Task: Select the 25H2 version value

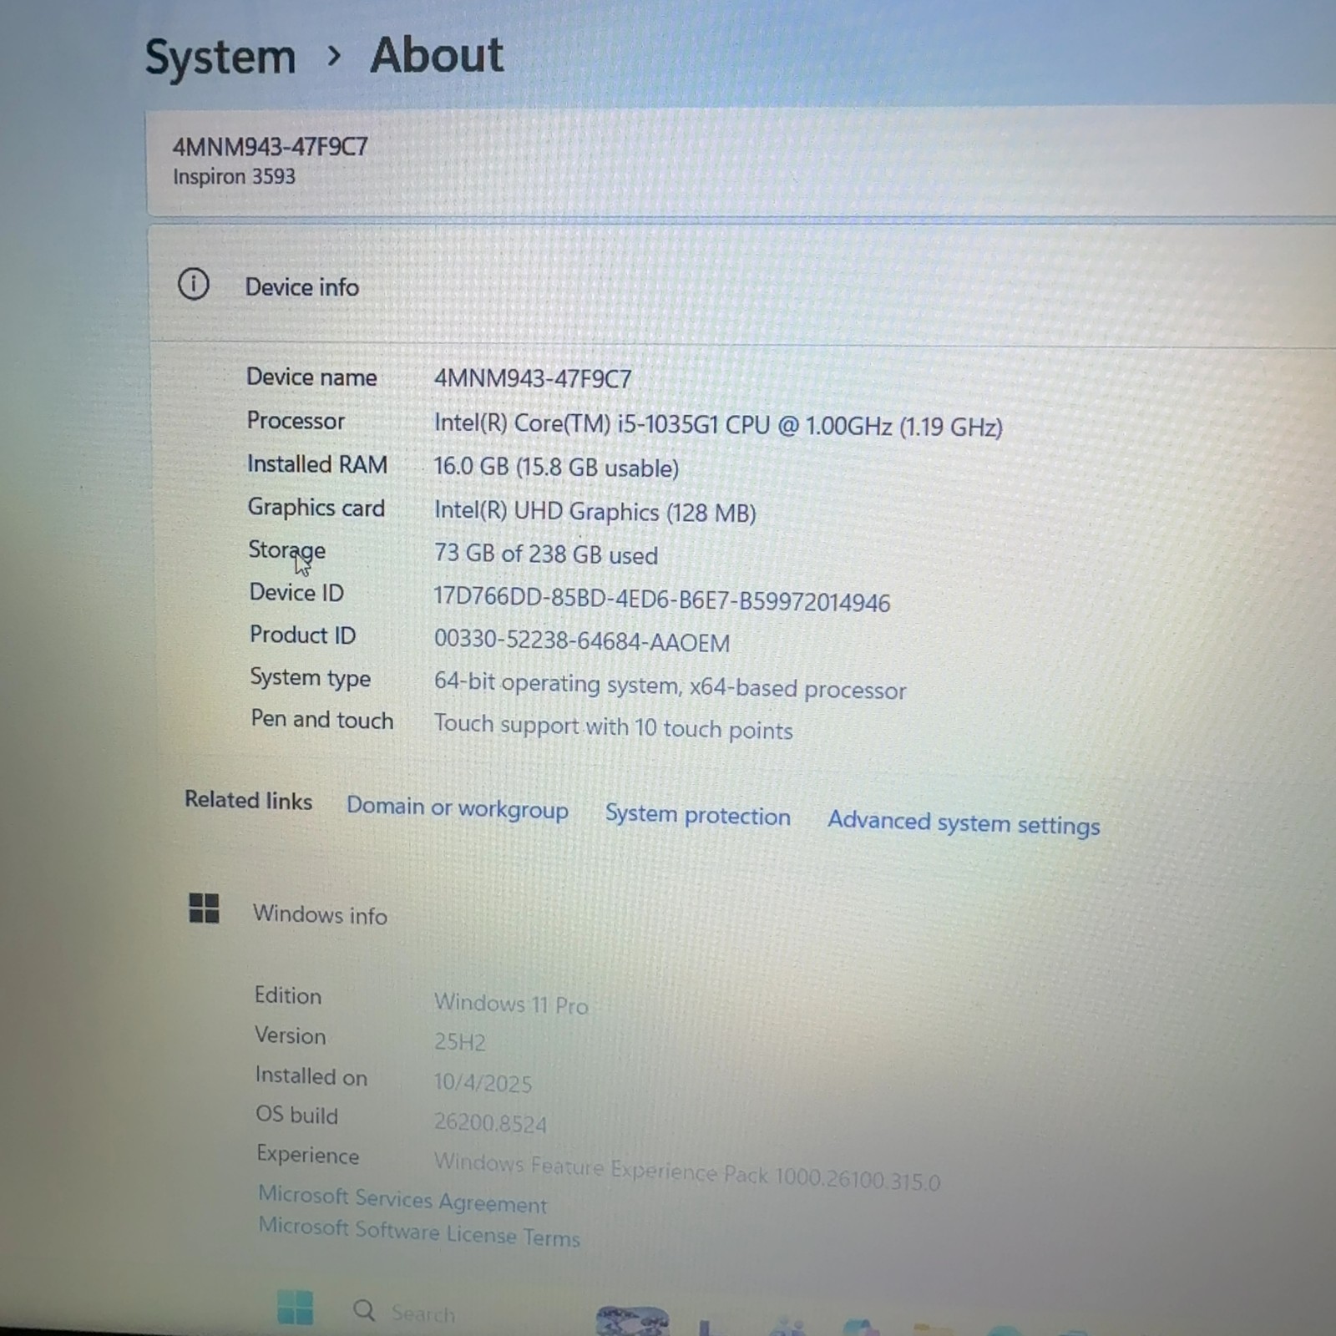Action: coord(460,1042)
